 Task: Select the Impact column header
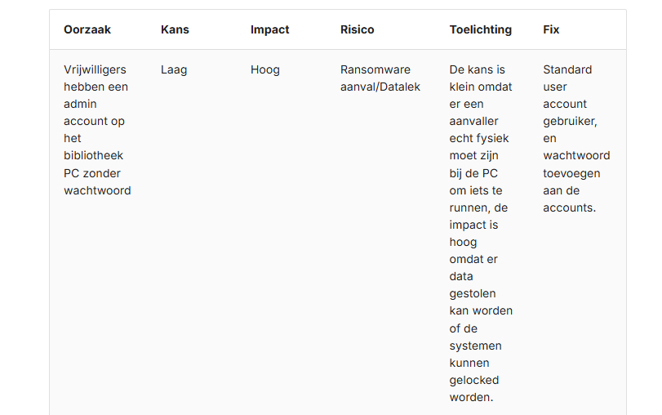(x=269, y=29)
